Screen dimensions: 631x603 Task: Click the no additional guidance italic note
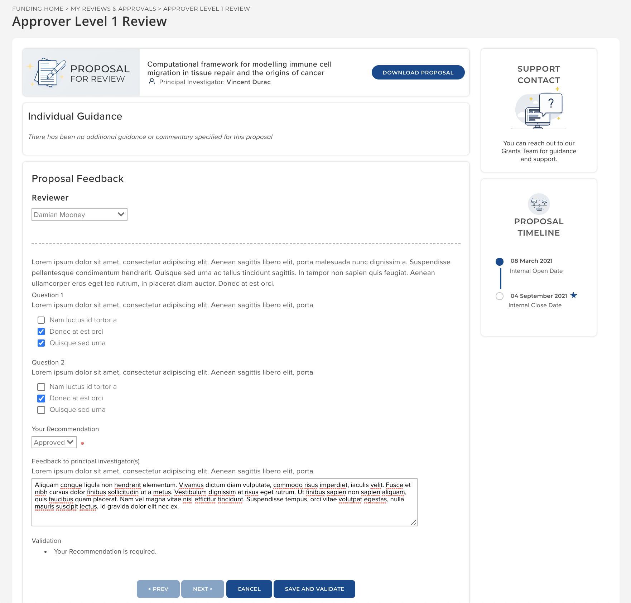pyautogui.click(x=150, y=137)
